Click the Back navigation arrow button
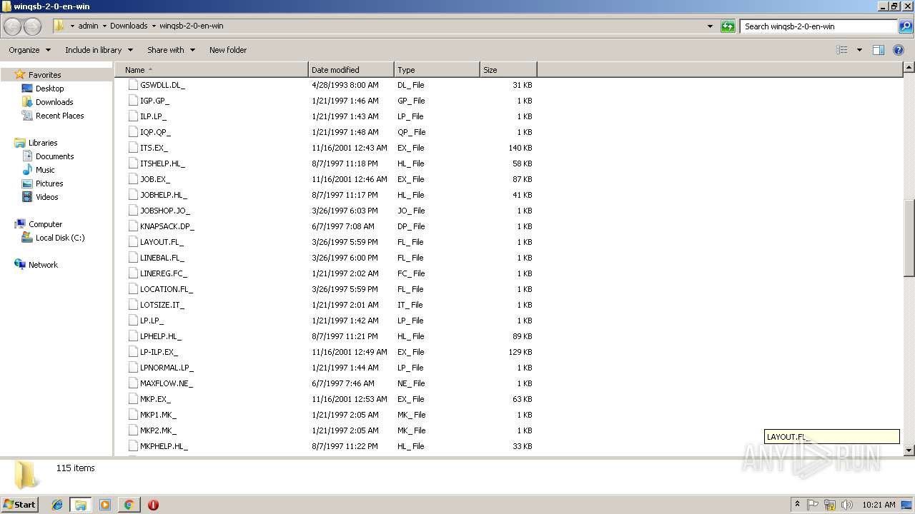 pos(13,26)
